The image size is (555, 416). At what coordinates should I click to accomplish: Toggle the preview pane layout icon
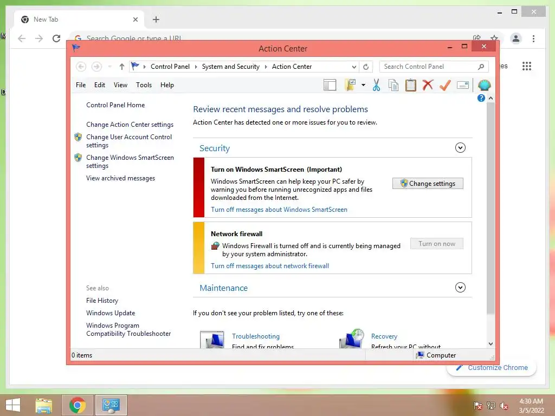pos(330,85)
